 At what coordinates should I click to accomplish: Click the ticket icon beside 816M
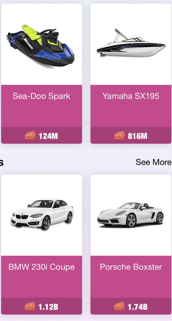click(x=119, y=136)
